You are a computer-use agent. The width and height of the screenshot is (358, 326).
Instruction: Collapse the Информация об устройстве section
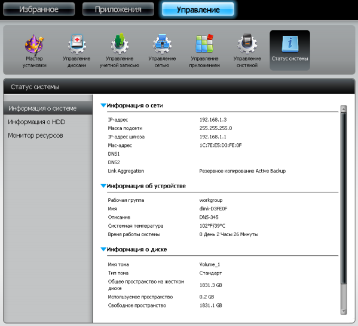[103, 186]
